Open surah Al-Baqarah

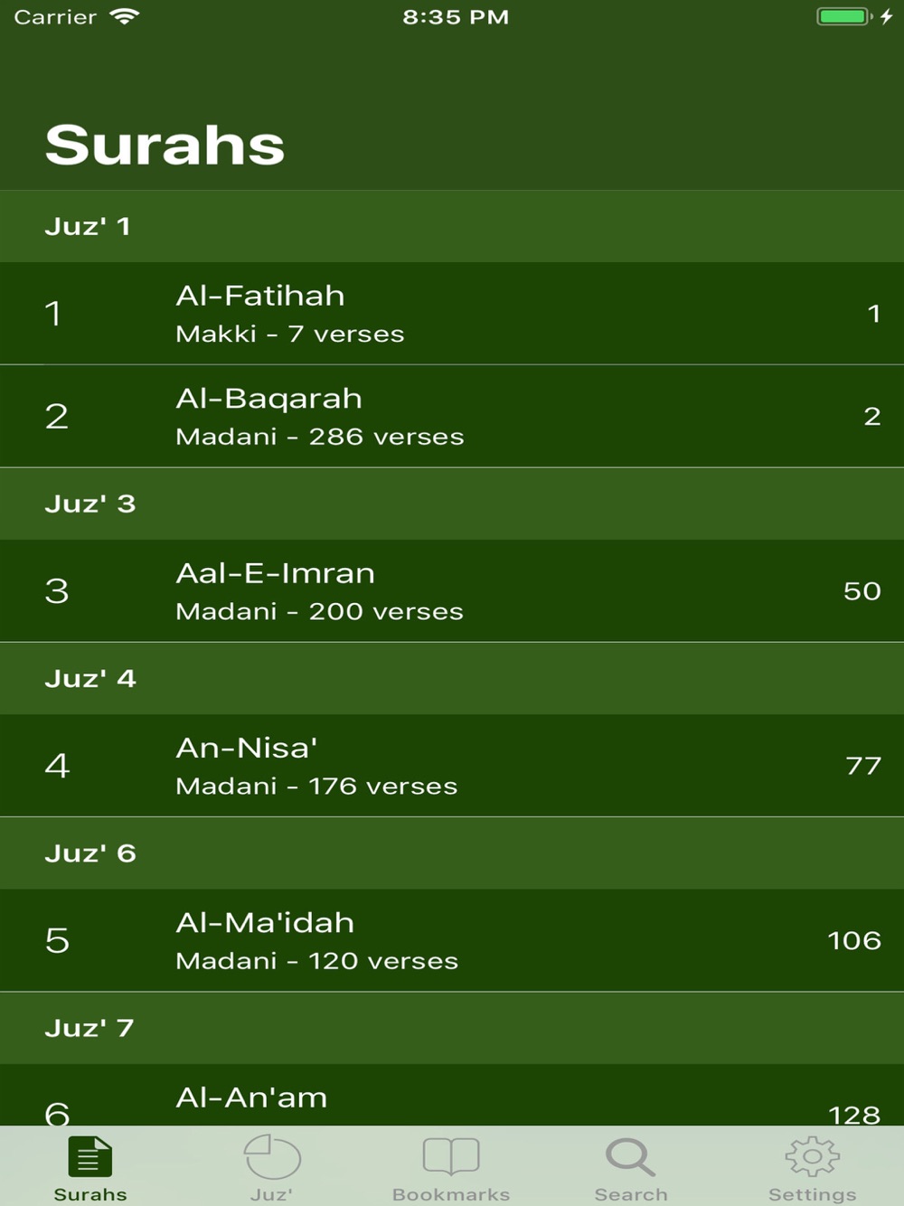(x=452, y=416)
